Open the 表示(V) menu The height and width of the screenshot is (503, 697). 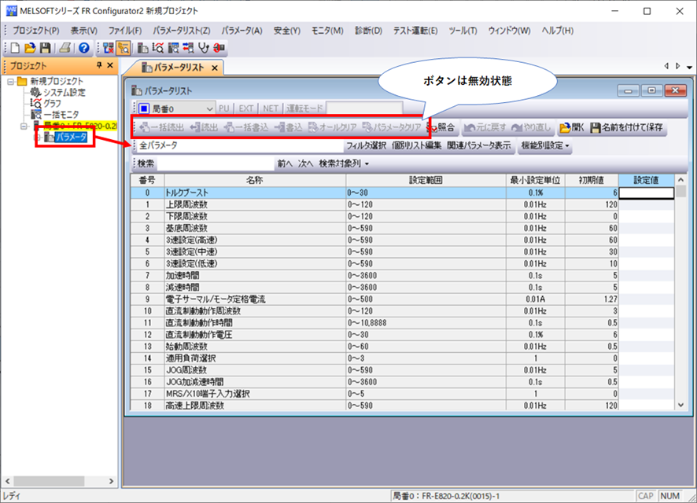(83, 31)
